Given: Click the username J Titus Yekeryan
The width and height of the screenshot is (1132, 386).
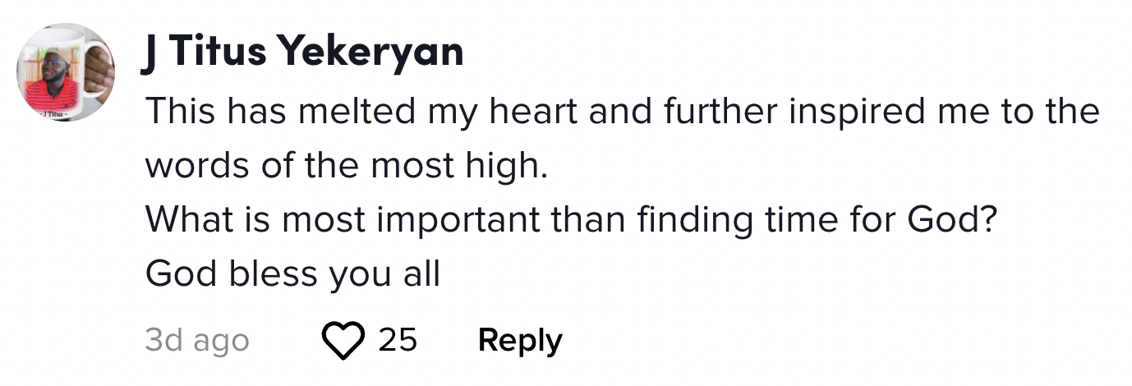Looking at the screenshot, I should pyautogui.click(x=303, y=52).
